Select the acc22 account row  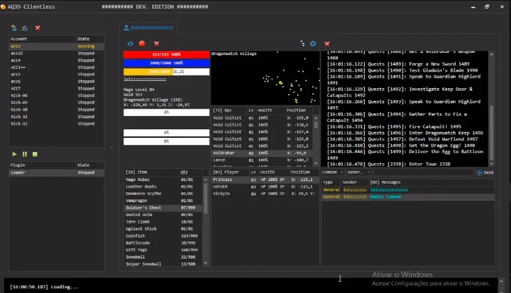56,53
